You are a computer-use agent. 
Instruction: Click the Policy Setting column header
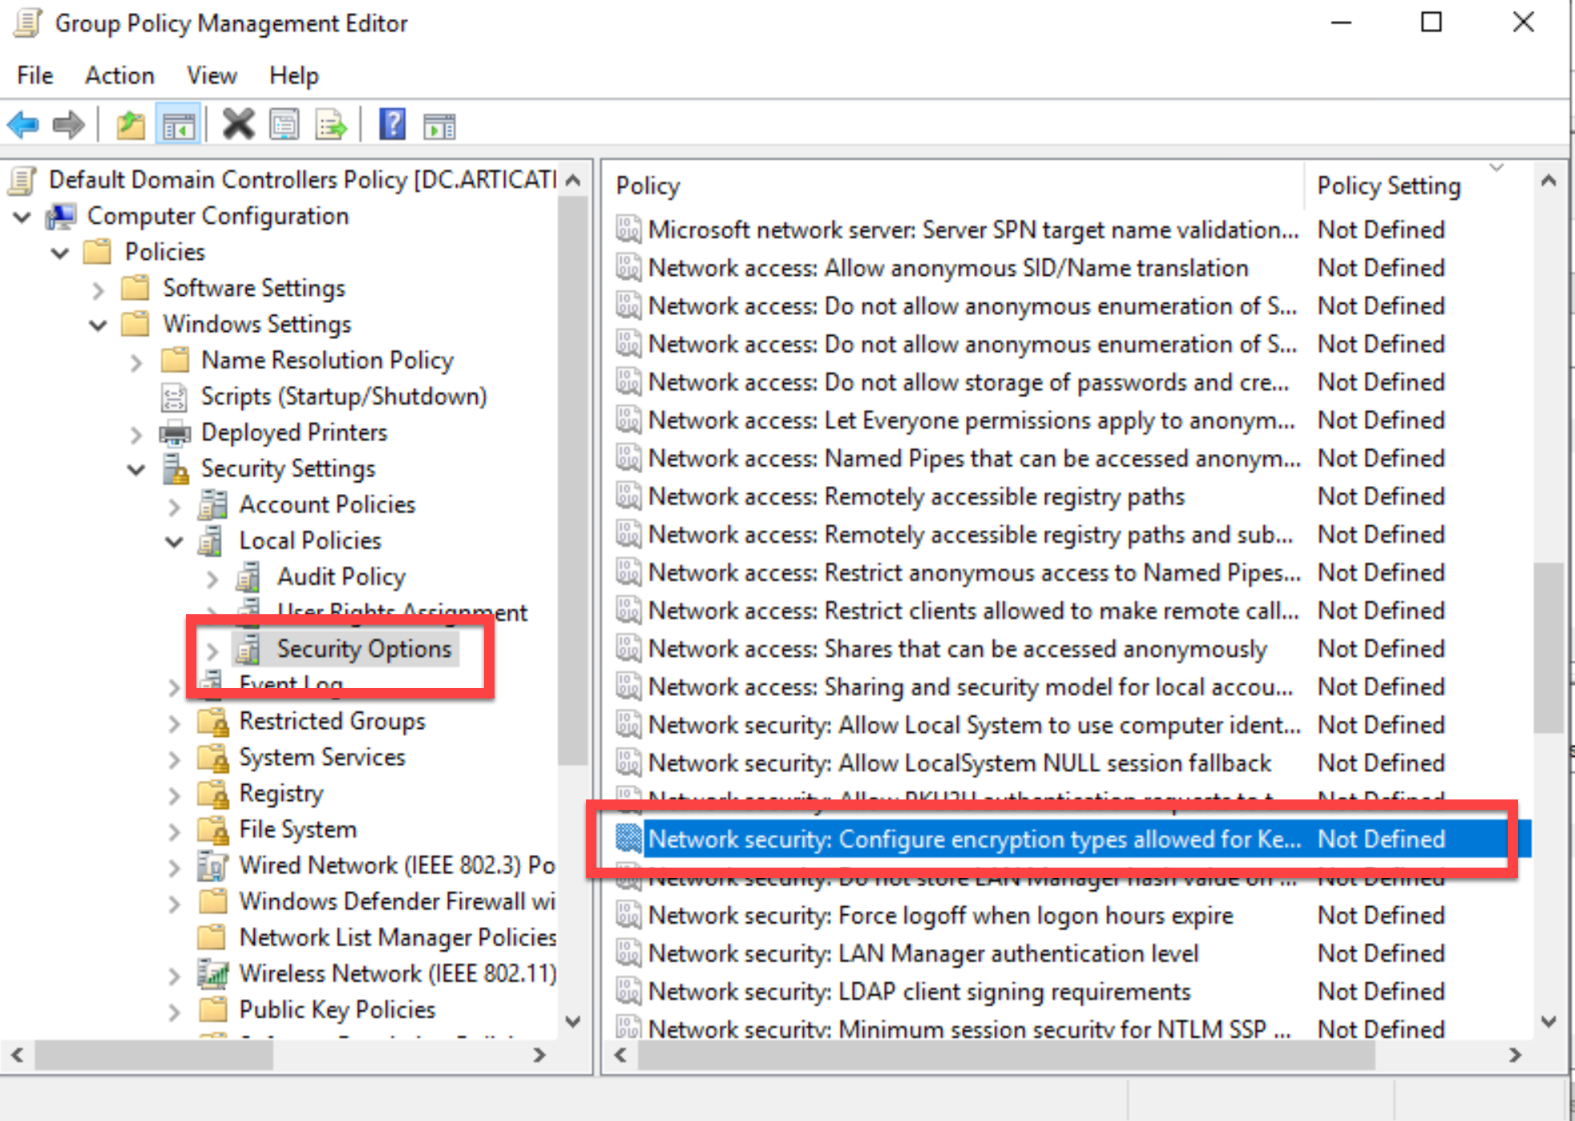(1388, 186)
